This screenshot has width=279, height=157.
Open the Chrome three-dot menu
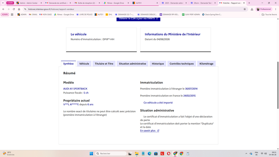coord(276,9)
